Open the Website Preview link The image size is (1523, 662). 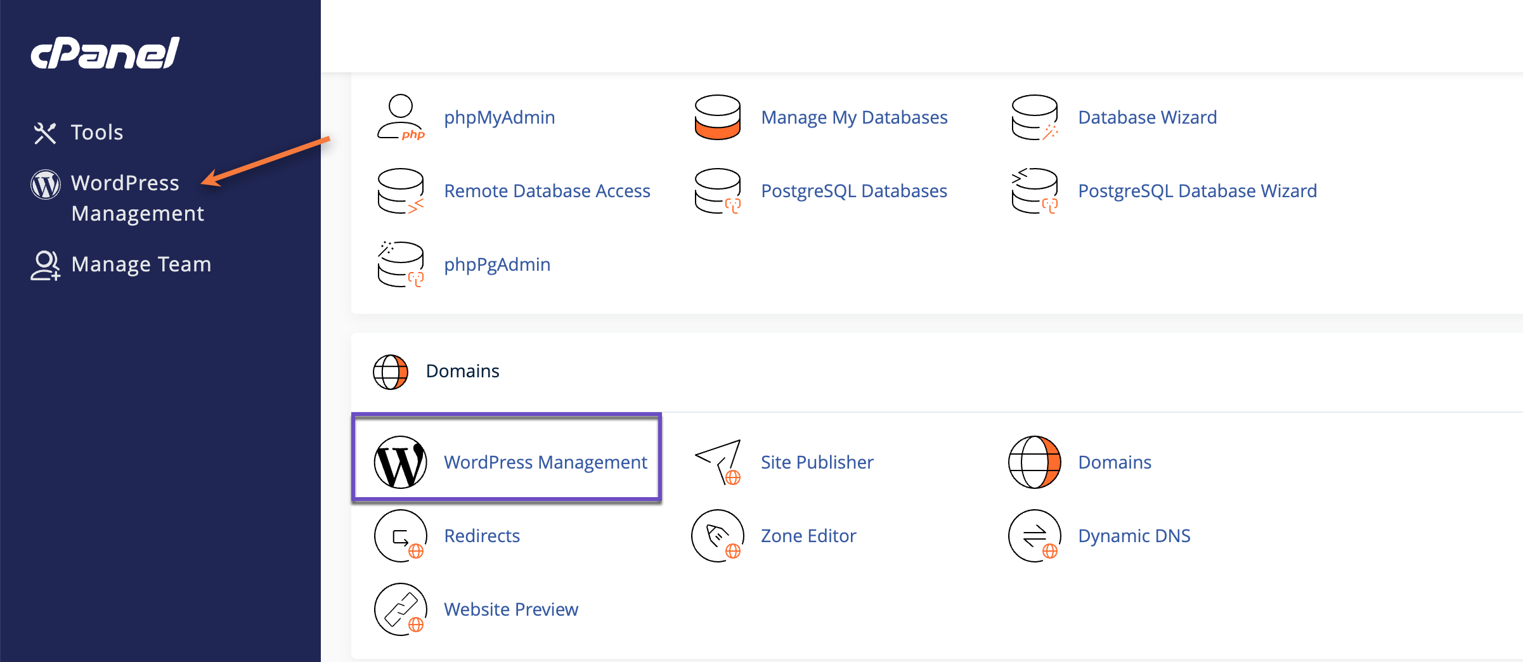510,609
